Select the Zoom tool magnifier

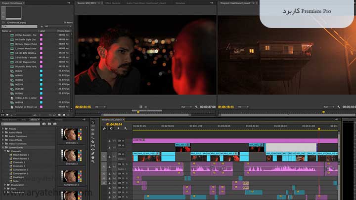93,161
